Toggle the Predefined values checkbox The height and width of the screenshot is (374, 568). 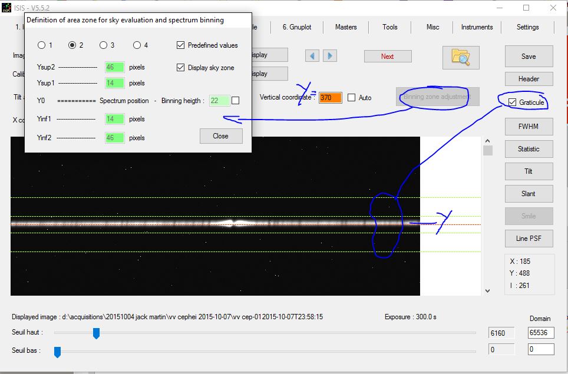tap(181, 45)
